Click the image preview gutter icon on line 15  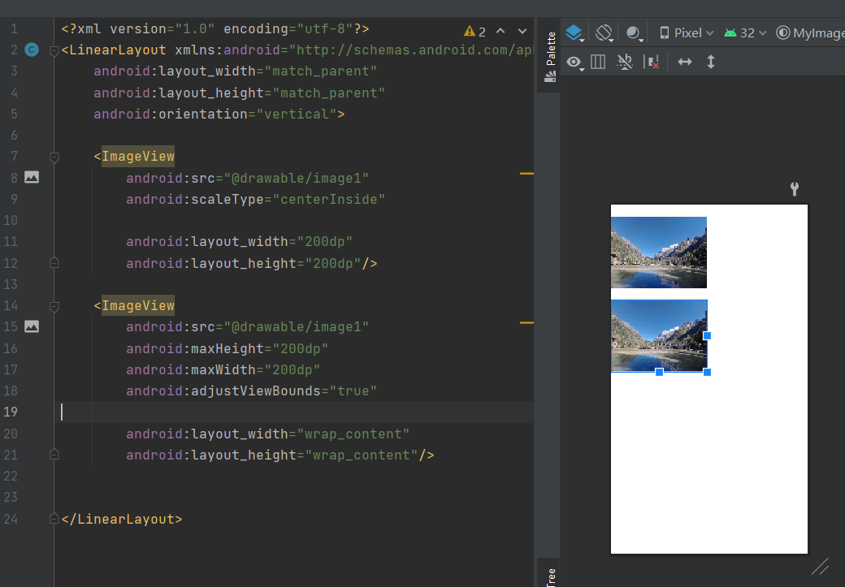pyautogui.click(x=31, y=326)
